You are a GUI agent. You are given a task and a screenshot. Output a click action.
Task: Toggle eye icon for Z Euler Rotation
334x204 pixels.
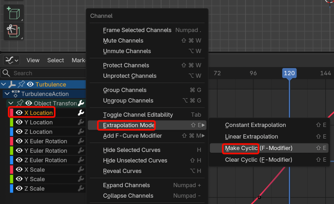point(19,160)
